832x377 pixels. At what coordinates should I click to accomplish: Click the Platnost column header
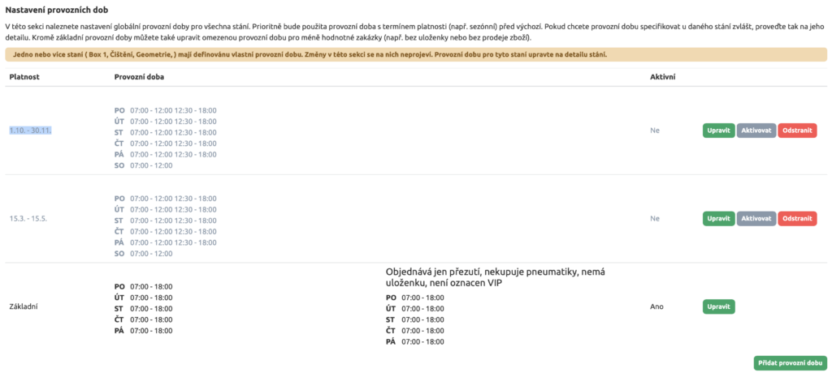[24, 76]
